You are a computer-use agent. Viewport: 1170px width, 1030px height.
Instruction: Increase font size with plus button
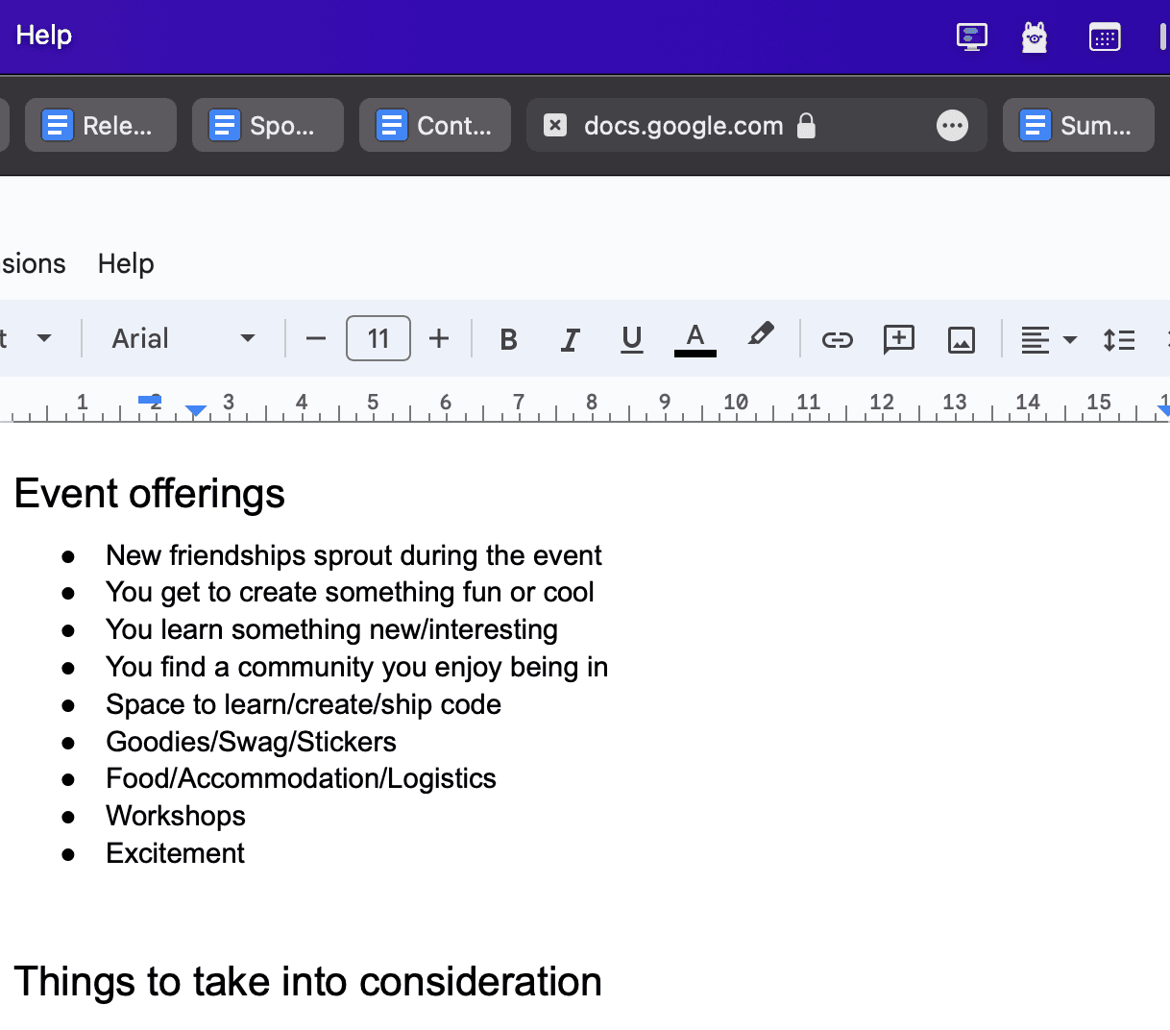coord(439,339)
